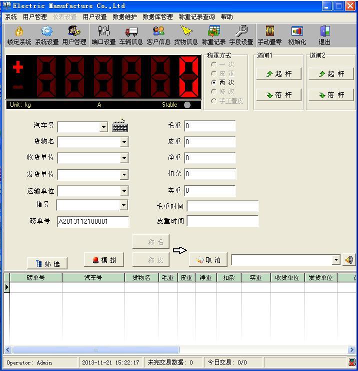Click the 磅单号 input field
The image size is (358, 371).
click(x=92, y=221)
